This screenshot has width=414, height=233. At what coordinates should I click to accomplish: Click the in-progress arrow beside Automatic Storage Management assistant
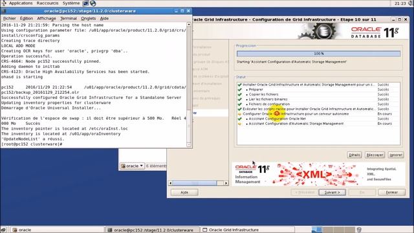click(x=240, y=124)
